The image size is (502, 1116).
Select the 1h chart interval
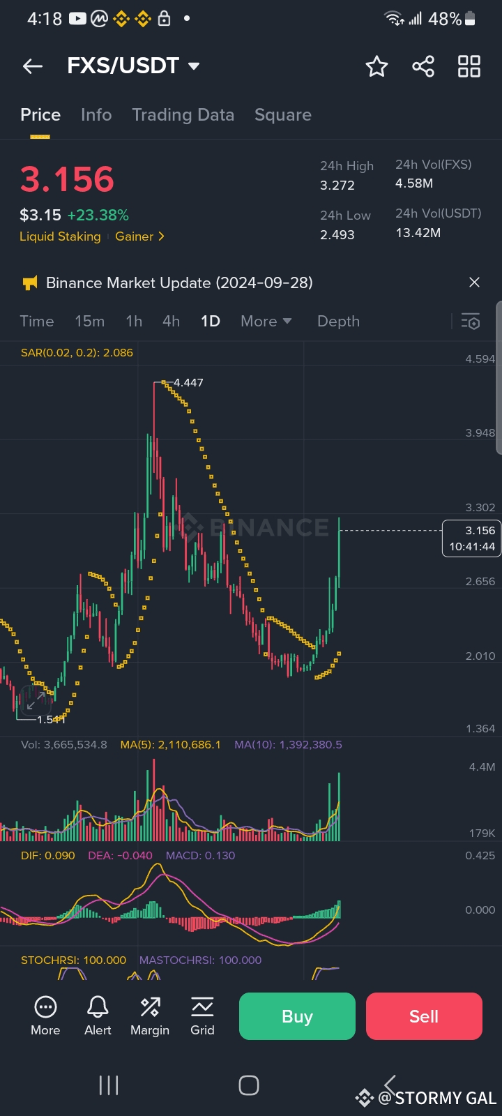(134, 322)
